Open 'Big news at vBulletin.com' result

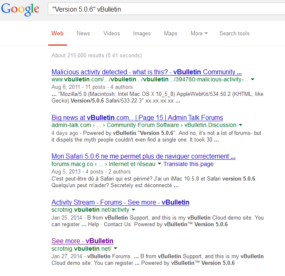coord(137,118)
